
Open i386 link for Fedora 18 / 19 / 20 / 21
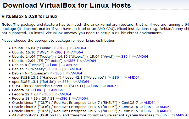pos(64,99)
